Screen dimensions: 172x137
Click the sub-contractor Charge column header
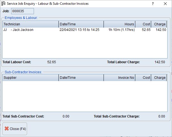159,78
